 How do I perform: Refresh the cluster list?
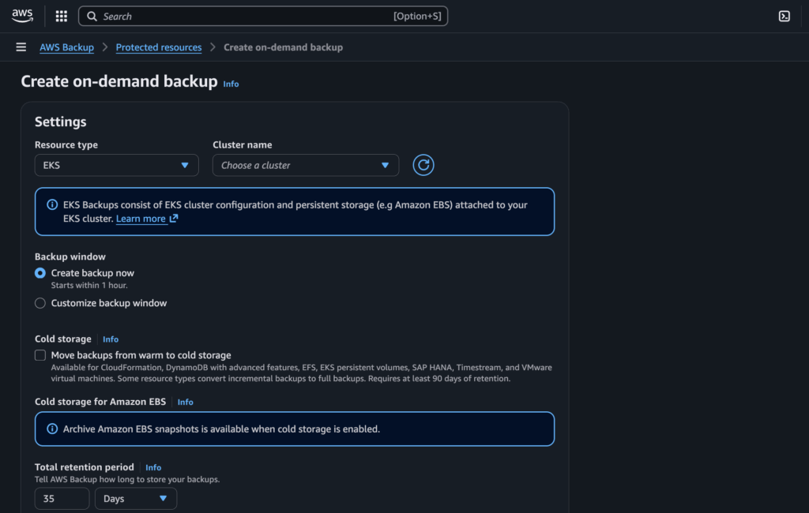pyautogui.click(x=423, y=165)
